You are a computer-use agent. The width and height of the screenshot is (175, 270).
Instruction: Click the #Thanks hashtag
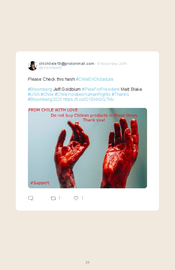[x=120, y=94]
